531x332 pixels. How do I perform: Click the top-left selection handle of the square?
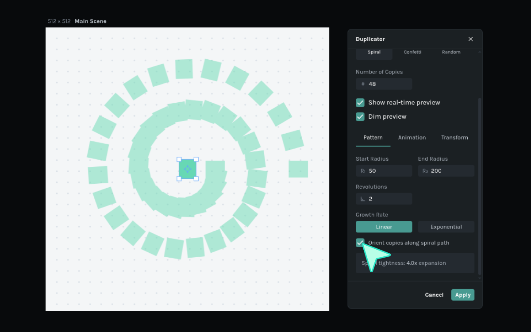click(179, 159)
